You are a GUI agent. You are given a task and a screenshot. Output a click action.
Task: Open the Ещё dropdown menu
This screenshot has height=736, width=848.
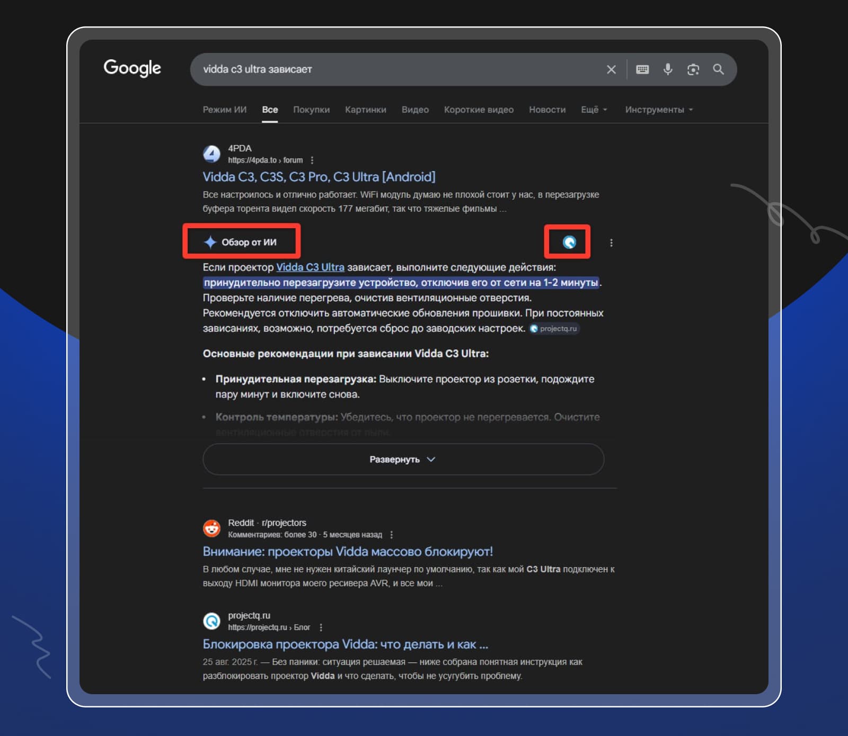pyautogui.click(x=594, y=110)
